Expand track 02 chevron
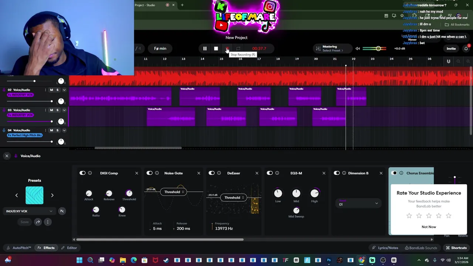 (64, 90)
